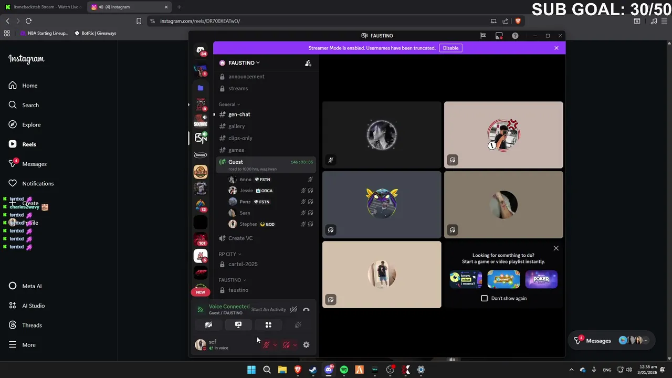Join the Create VC voice channel

coord(266,238)
